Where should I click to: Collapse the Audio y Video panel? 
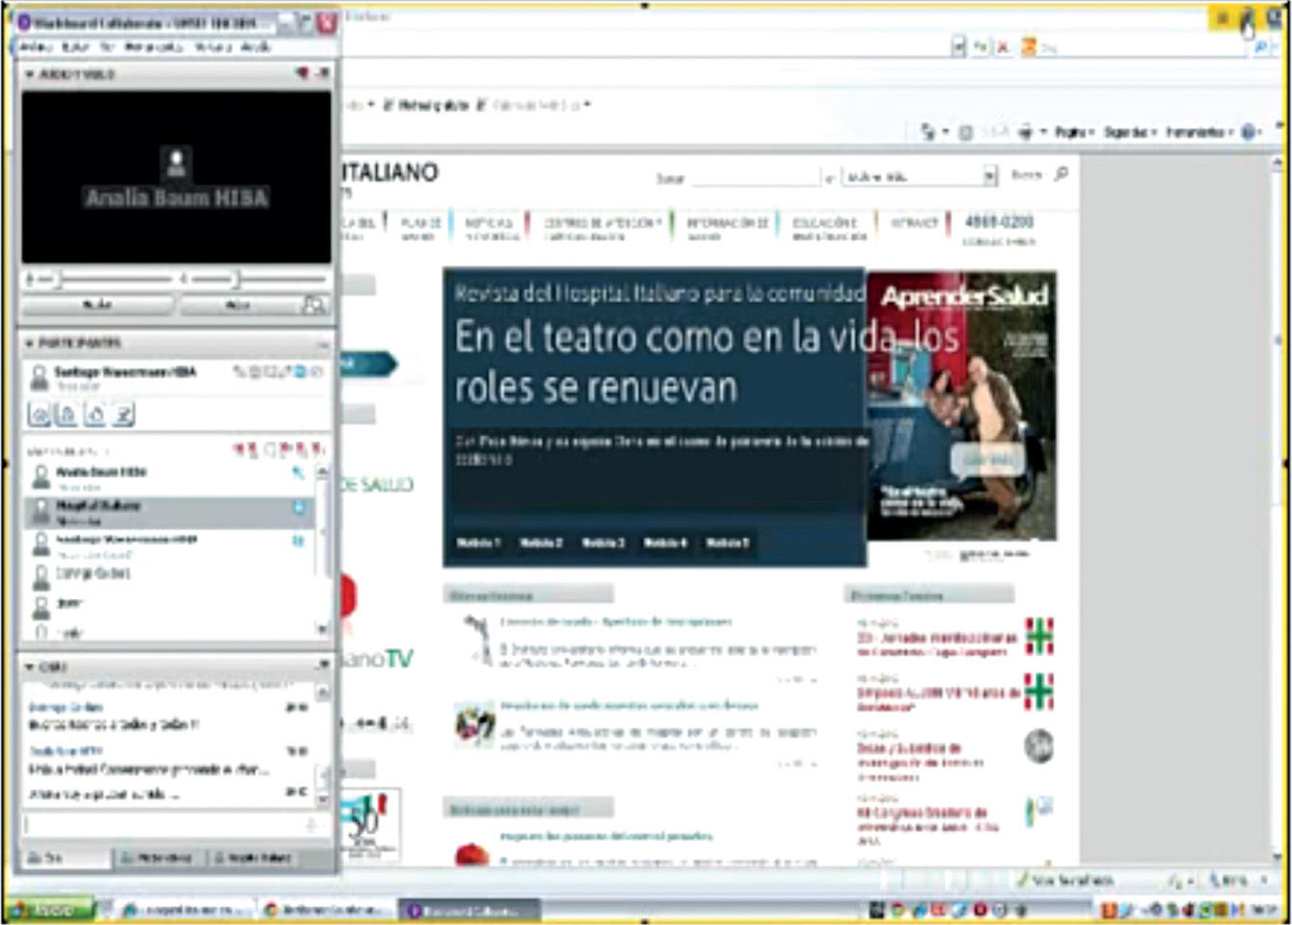29,74
